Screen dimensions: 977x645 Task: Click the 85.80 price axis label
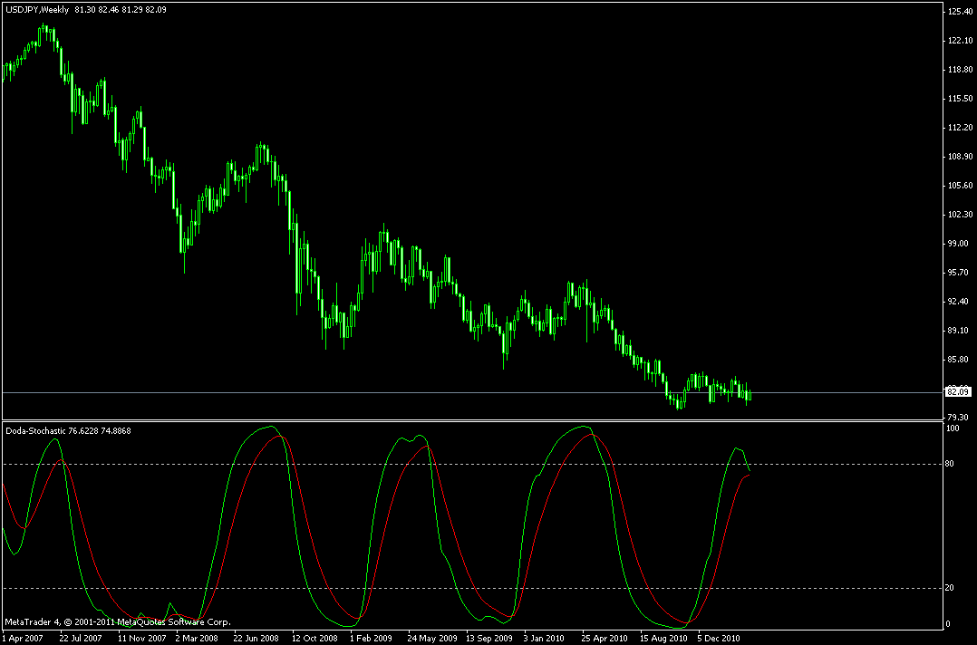tap(959, 360)
